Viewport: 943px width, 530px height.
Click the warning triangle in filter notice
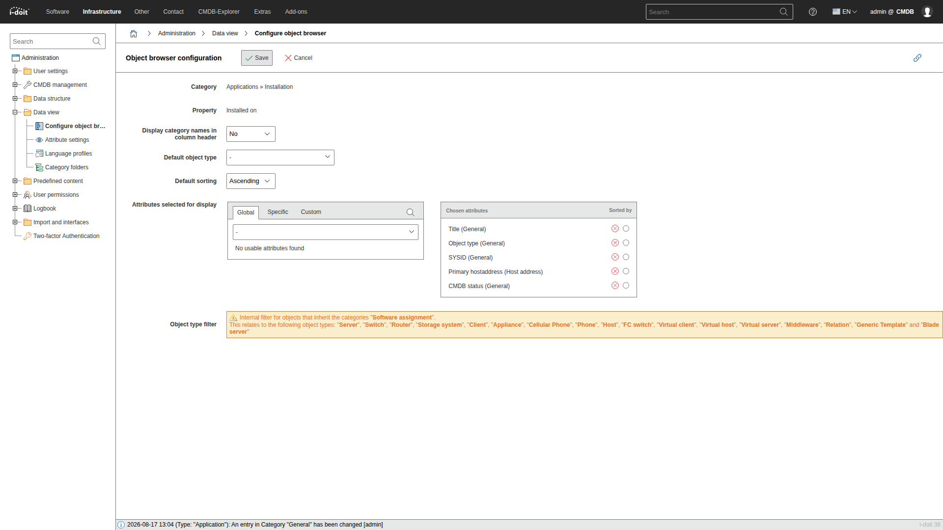pyautogui.click(x=234, y=318)
